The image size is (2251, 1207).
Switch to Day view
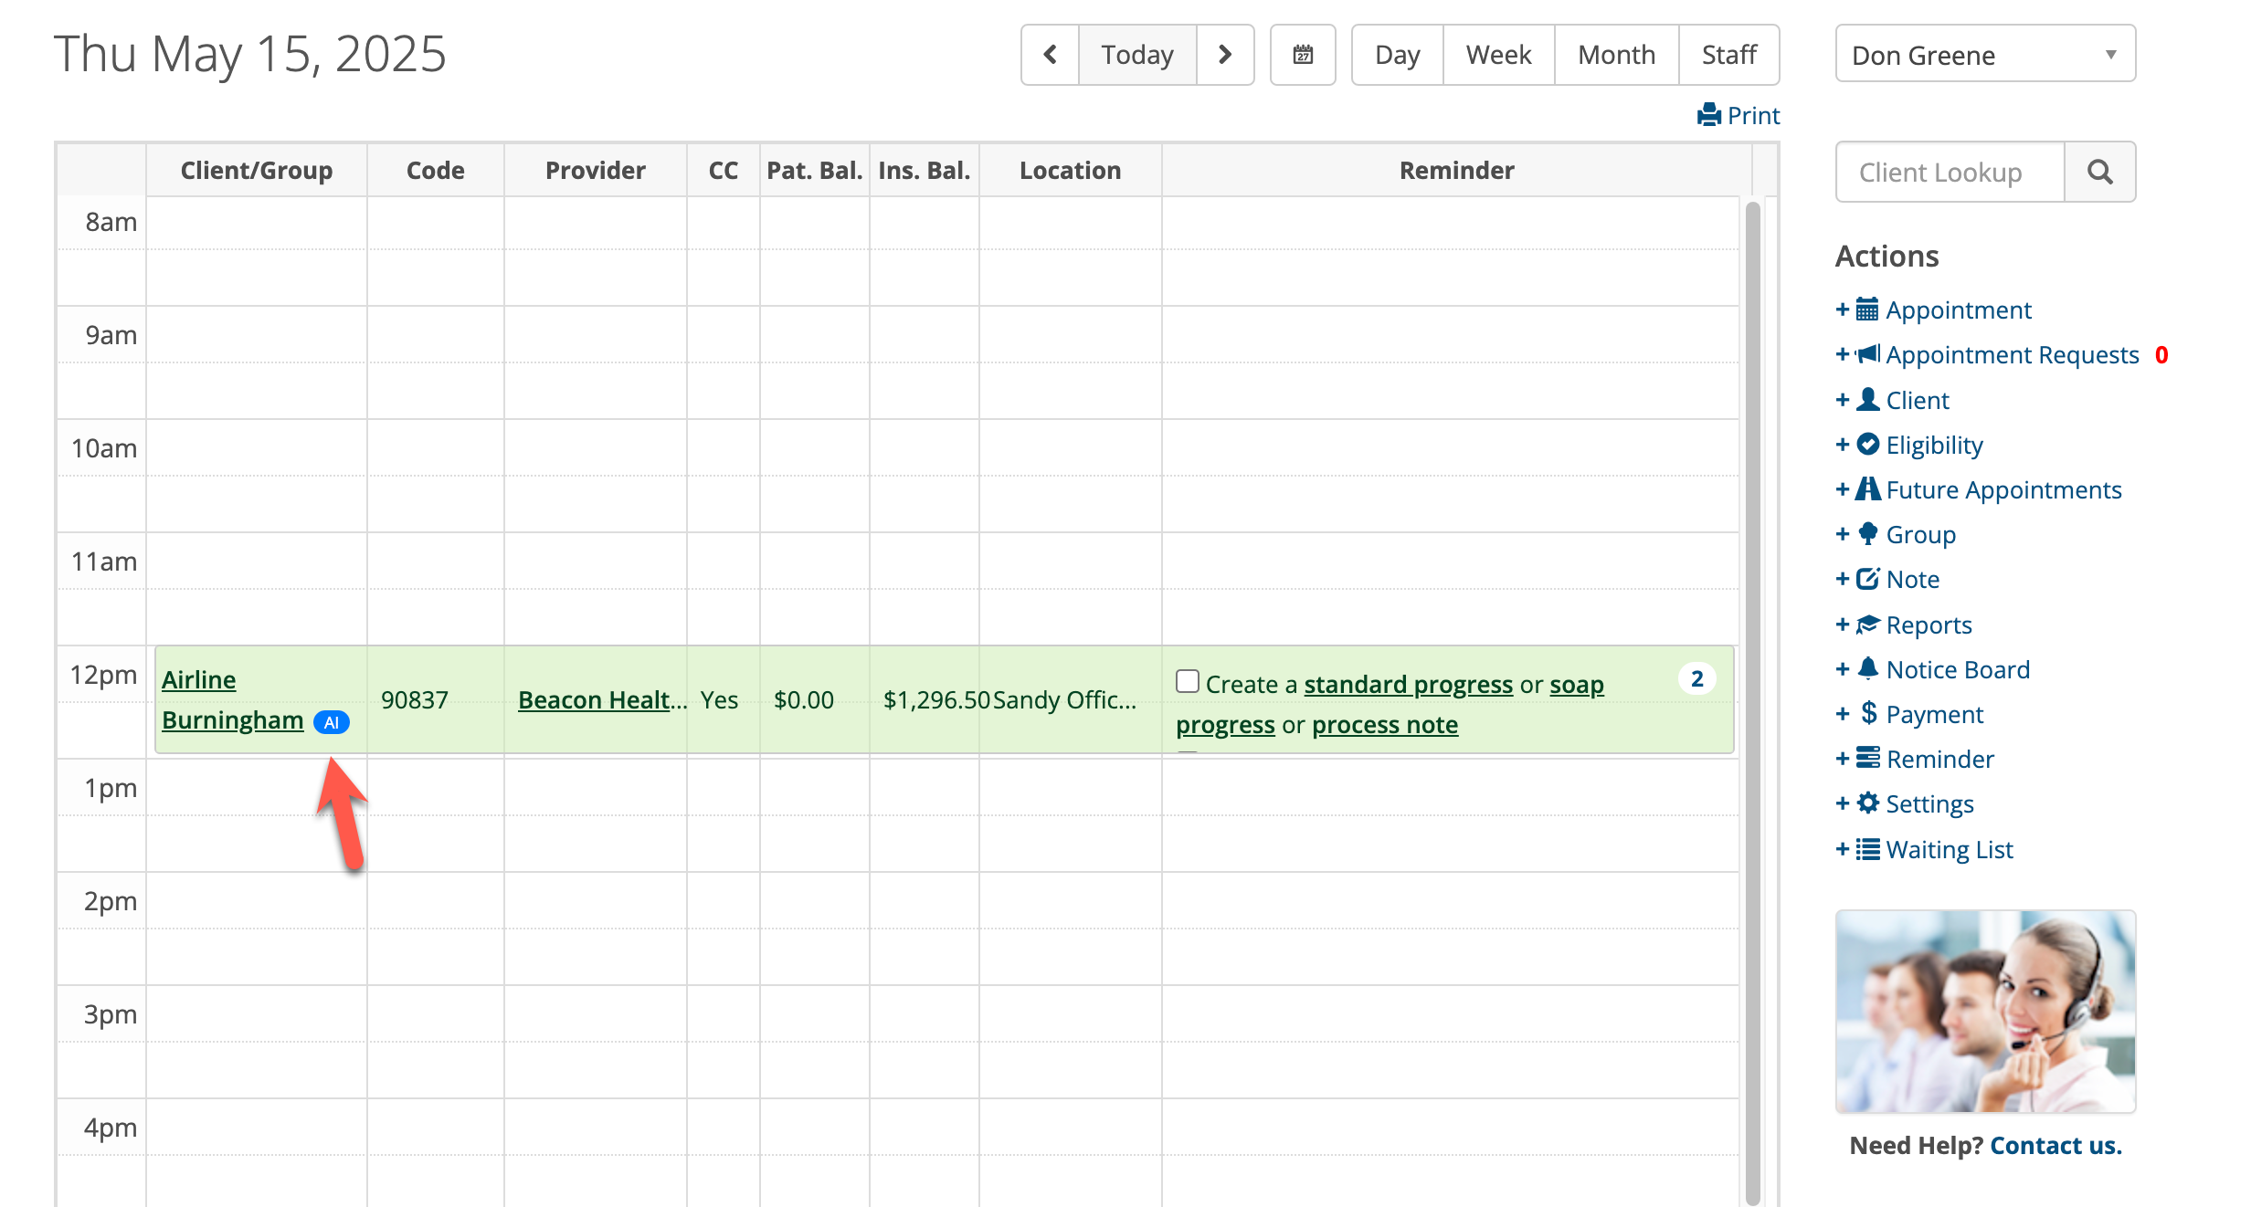coord(1397,55)
